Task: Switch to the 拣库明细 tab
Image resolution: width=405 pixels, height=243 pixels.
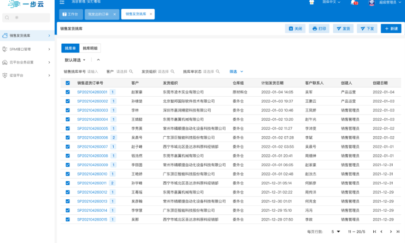Action: [90, 48]
